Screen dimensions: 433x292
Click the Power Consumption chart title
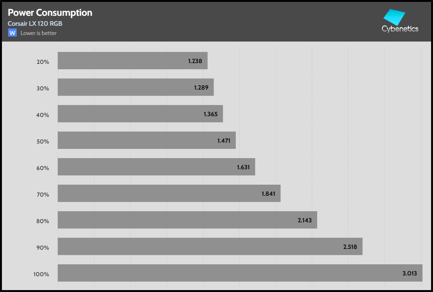coord(50,13)
